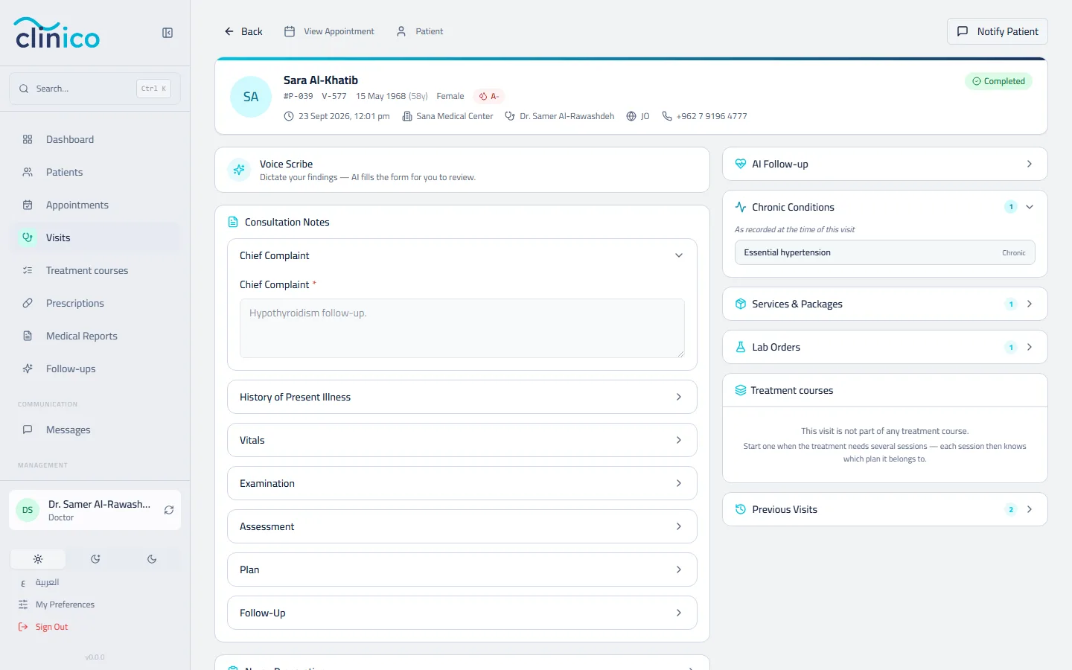
Task: Select the dark theme moon icon
Action: (152, 559)
